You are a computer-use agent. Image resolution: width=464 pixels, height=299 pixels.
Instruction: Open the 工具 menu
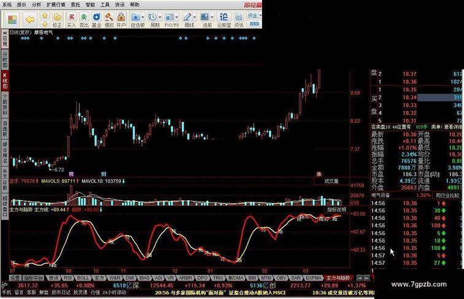tap(105, 5)
